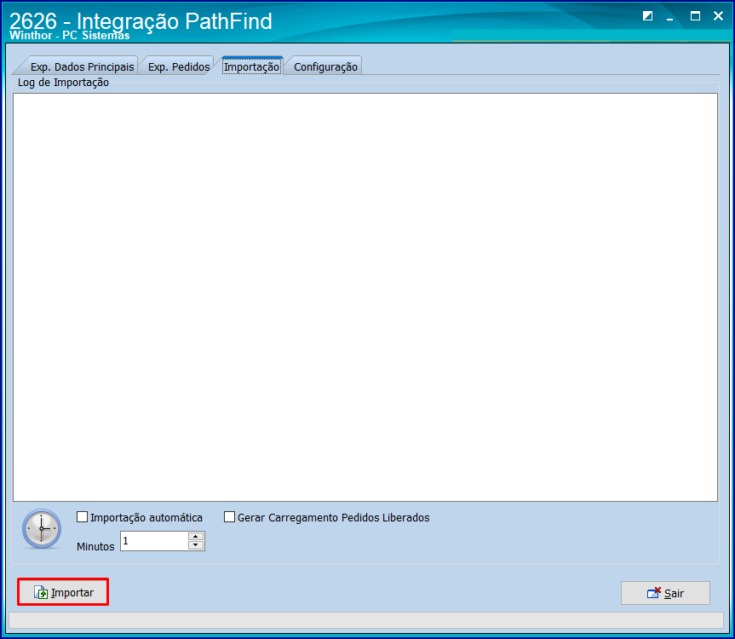
Task: Decrease Minutos with the down arrow
Action: [196, 545]
